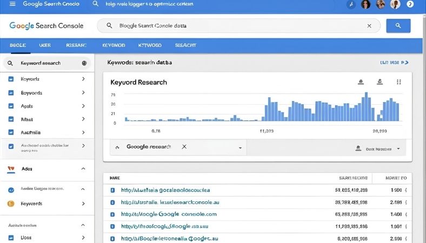
Task: Click the small icon after 1.A08 value
Action: click(x=406, y=214)
